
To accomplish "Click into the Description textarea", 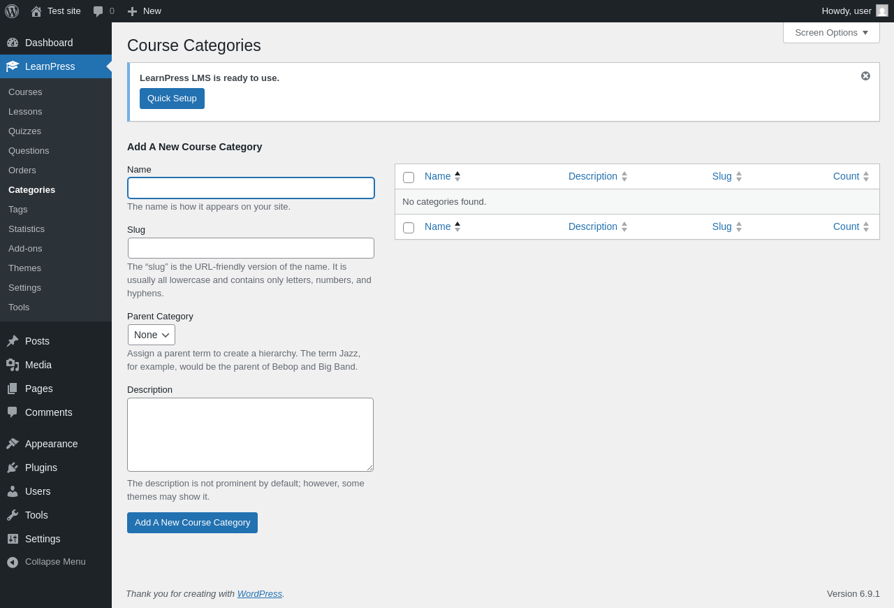I will tap(250, 435).
